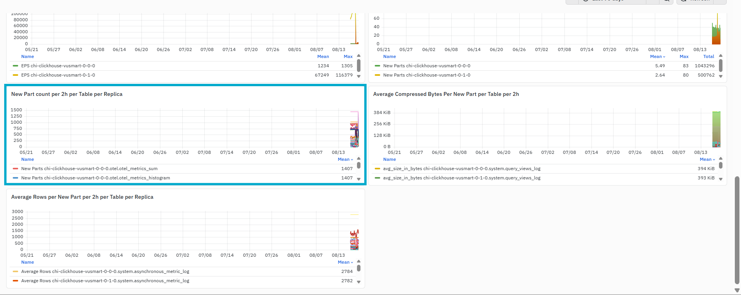This screenshot has width=741, height=295.
Task: Click the dashboard page vertical scrollbar thumb
Action: (737, 230)
